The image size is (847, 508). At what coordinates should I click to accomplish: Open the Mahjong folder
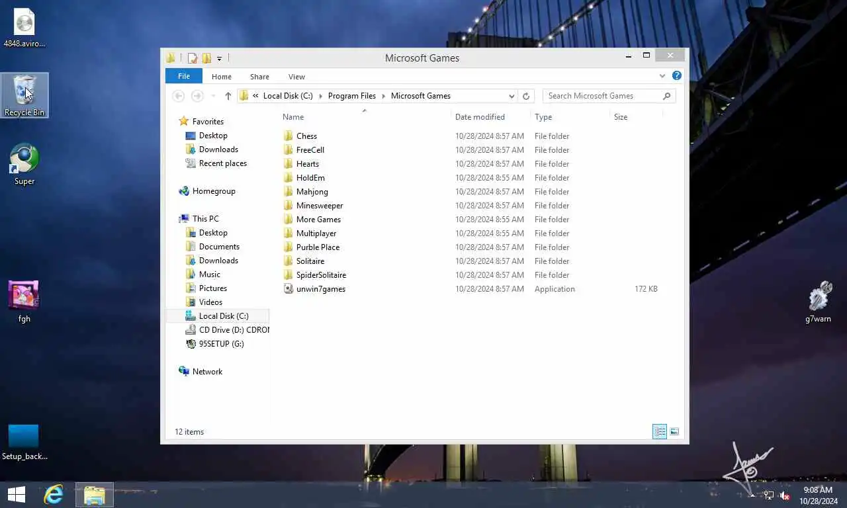pyautogui.click(x=312, y=192)
